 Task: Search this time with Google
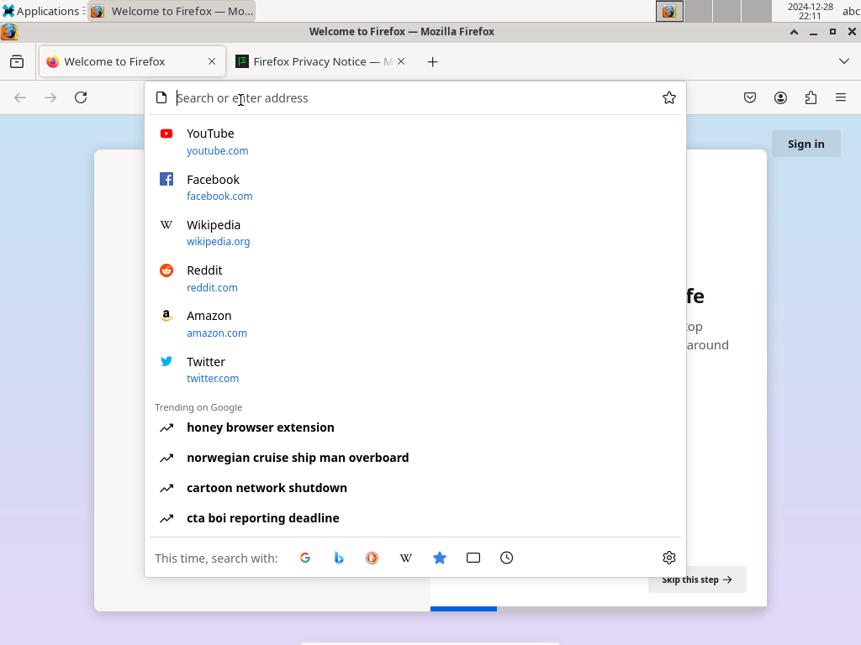pyautogui.click(x=305, y=558)
